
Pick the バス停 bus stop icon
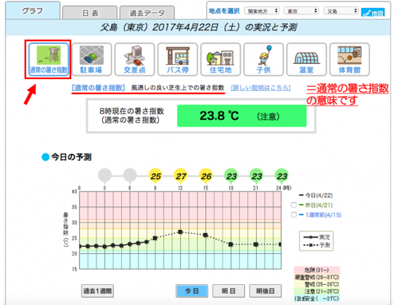coord(178,60)
